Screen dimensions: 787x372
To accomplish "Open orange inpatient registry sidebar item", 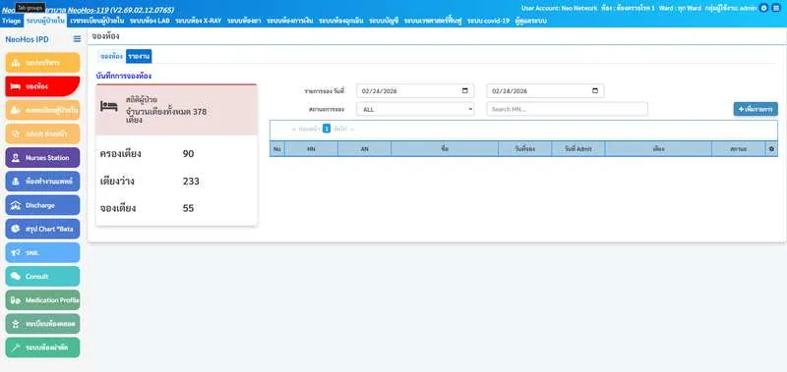I will coord(42,110).
